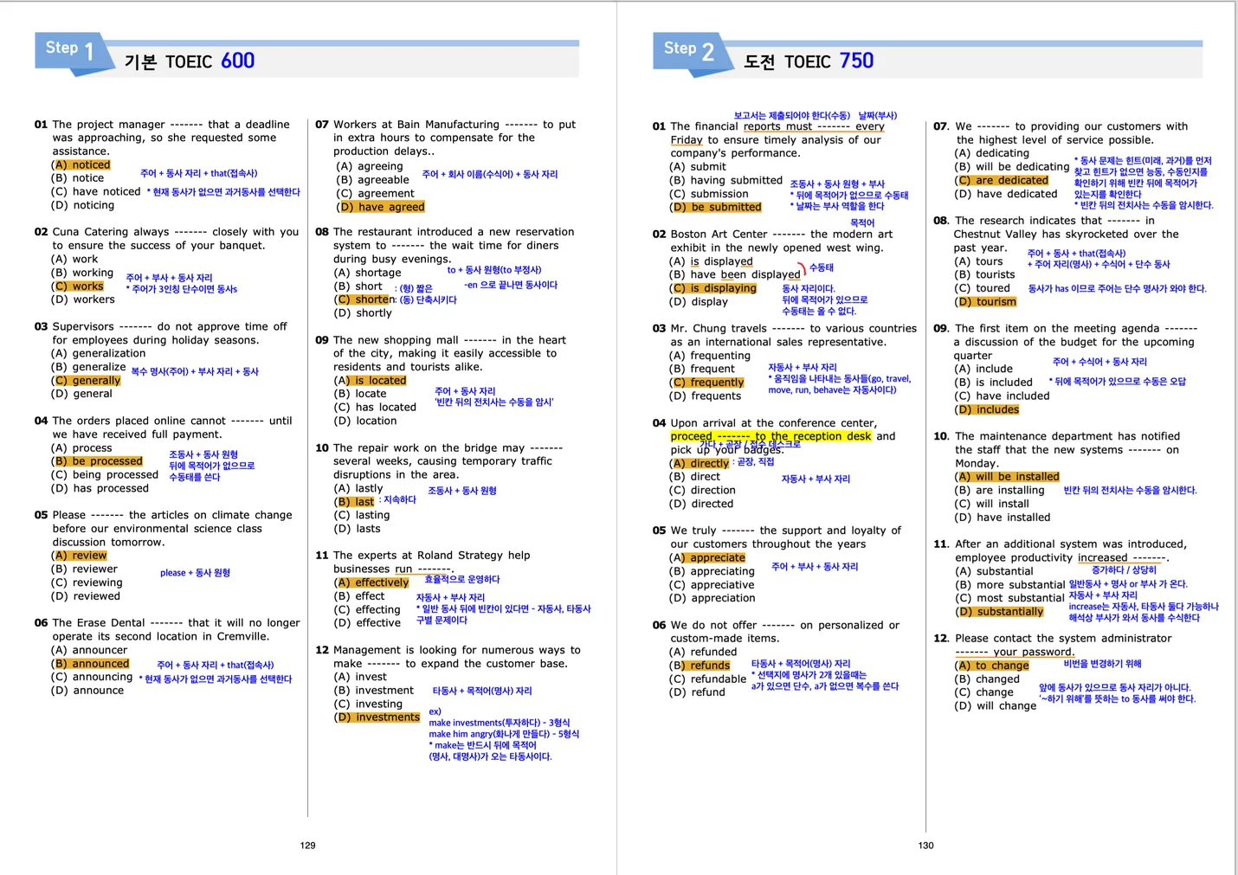Choose '(D) workers' in Step 1 question 02
The image size is (1238, 875).
[x=82, y=299]
